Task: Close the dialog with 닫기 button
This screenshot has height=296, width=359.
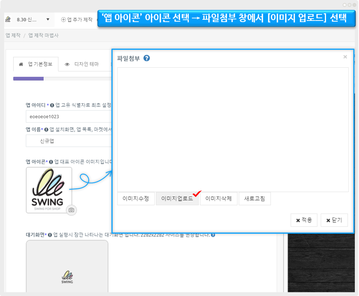Action: pyautogui.click(x=334, y=220)
